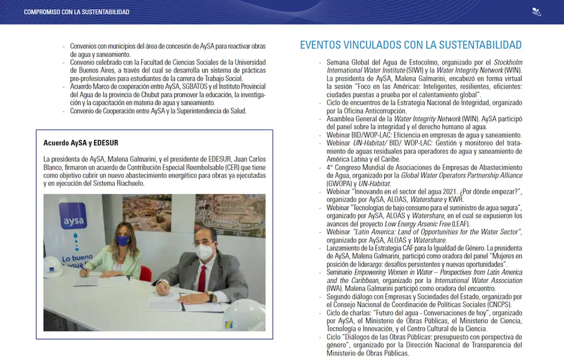Click the "Seminario Empowering Women in Water" item
The height and width of the screenshot is (364, 564).
pos(424,280)
